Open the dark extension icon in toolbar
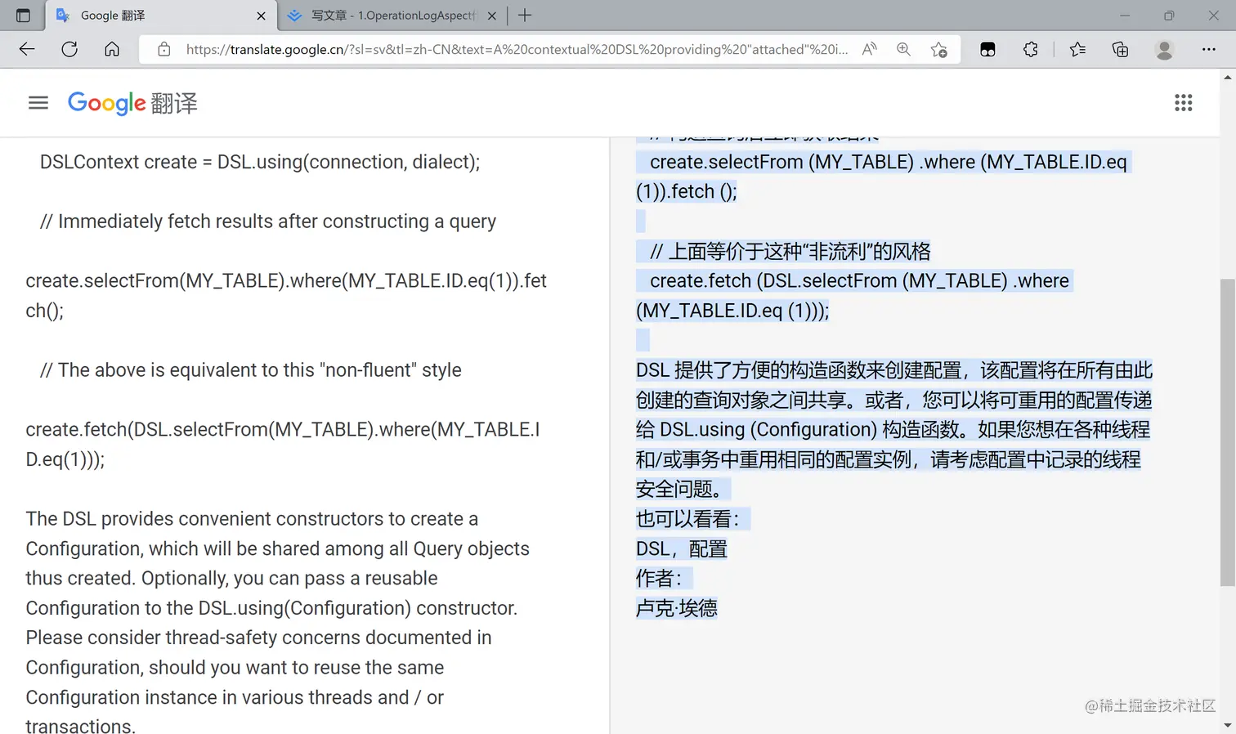Screen dimensions: 1236x734 988,50
